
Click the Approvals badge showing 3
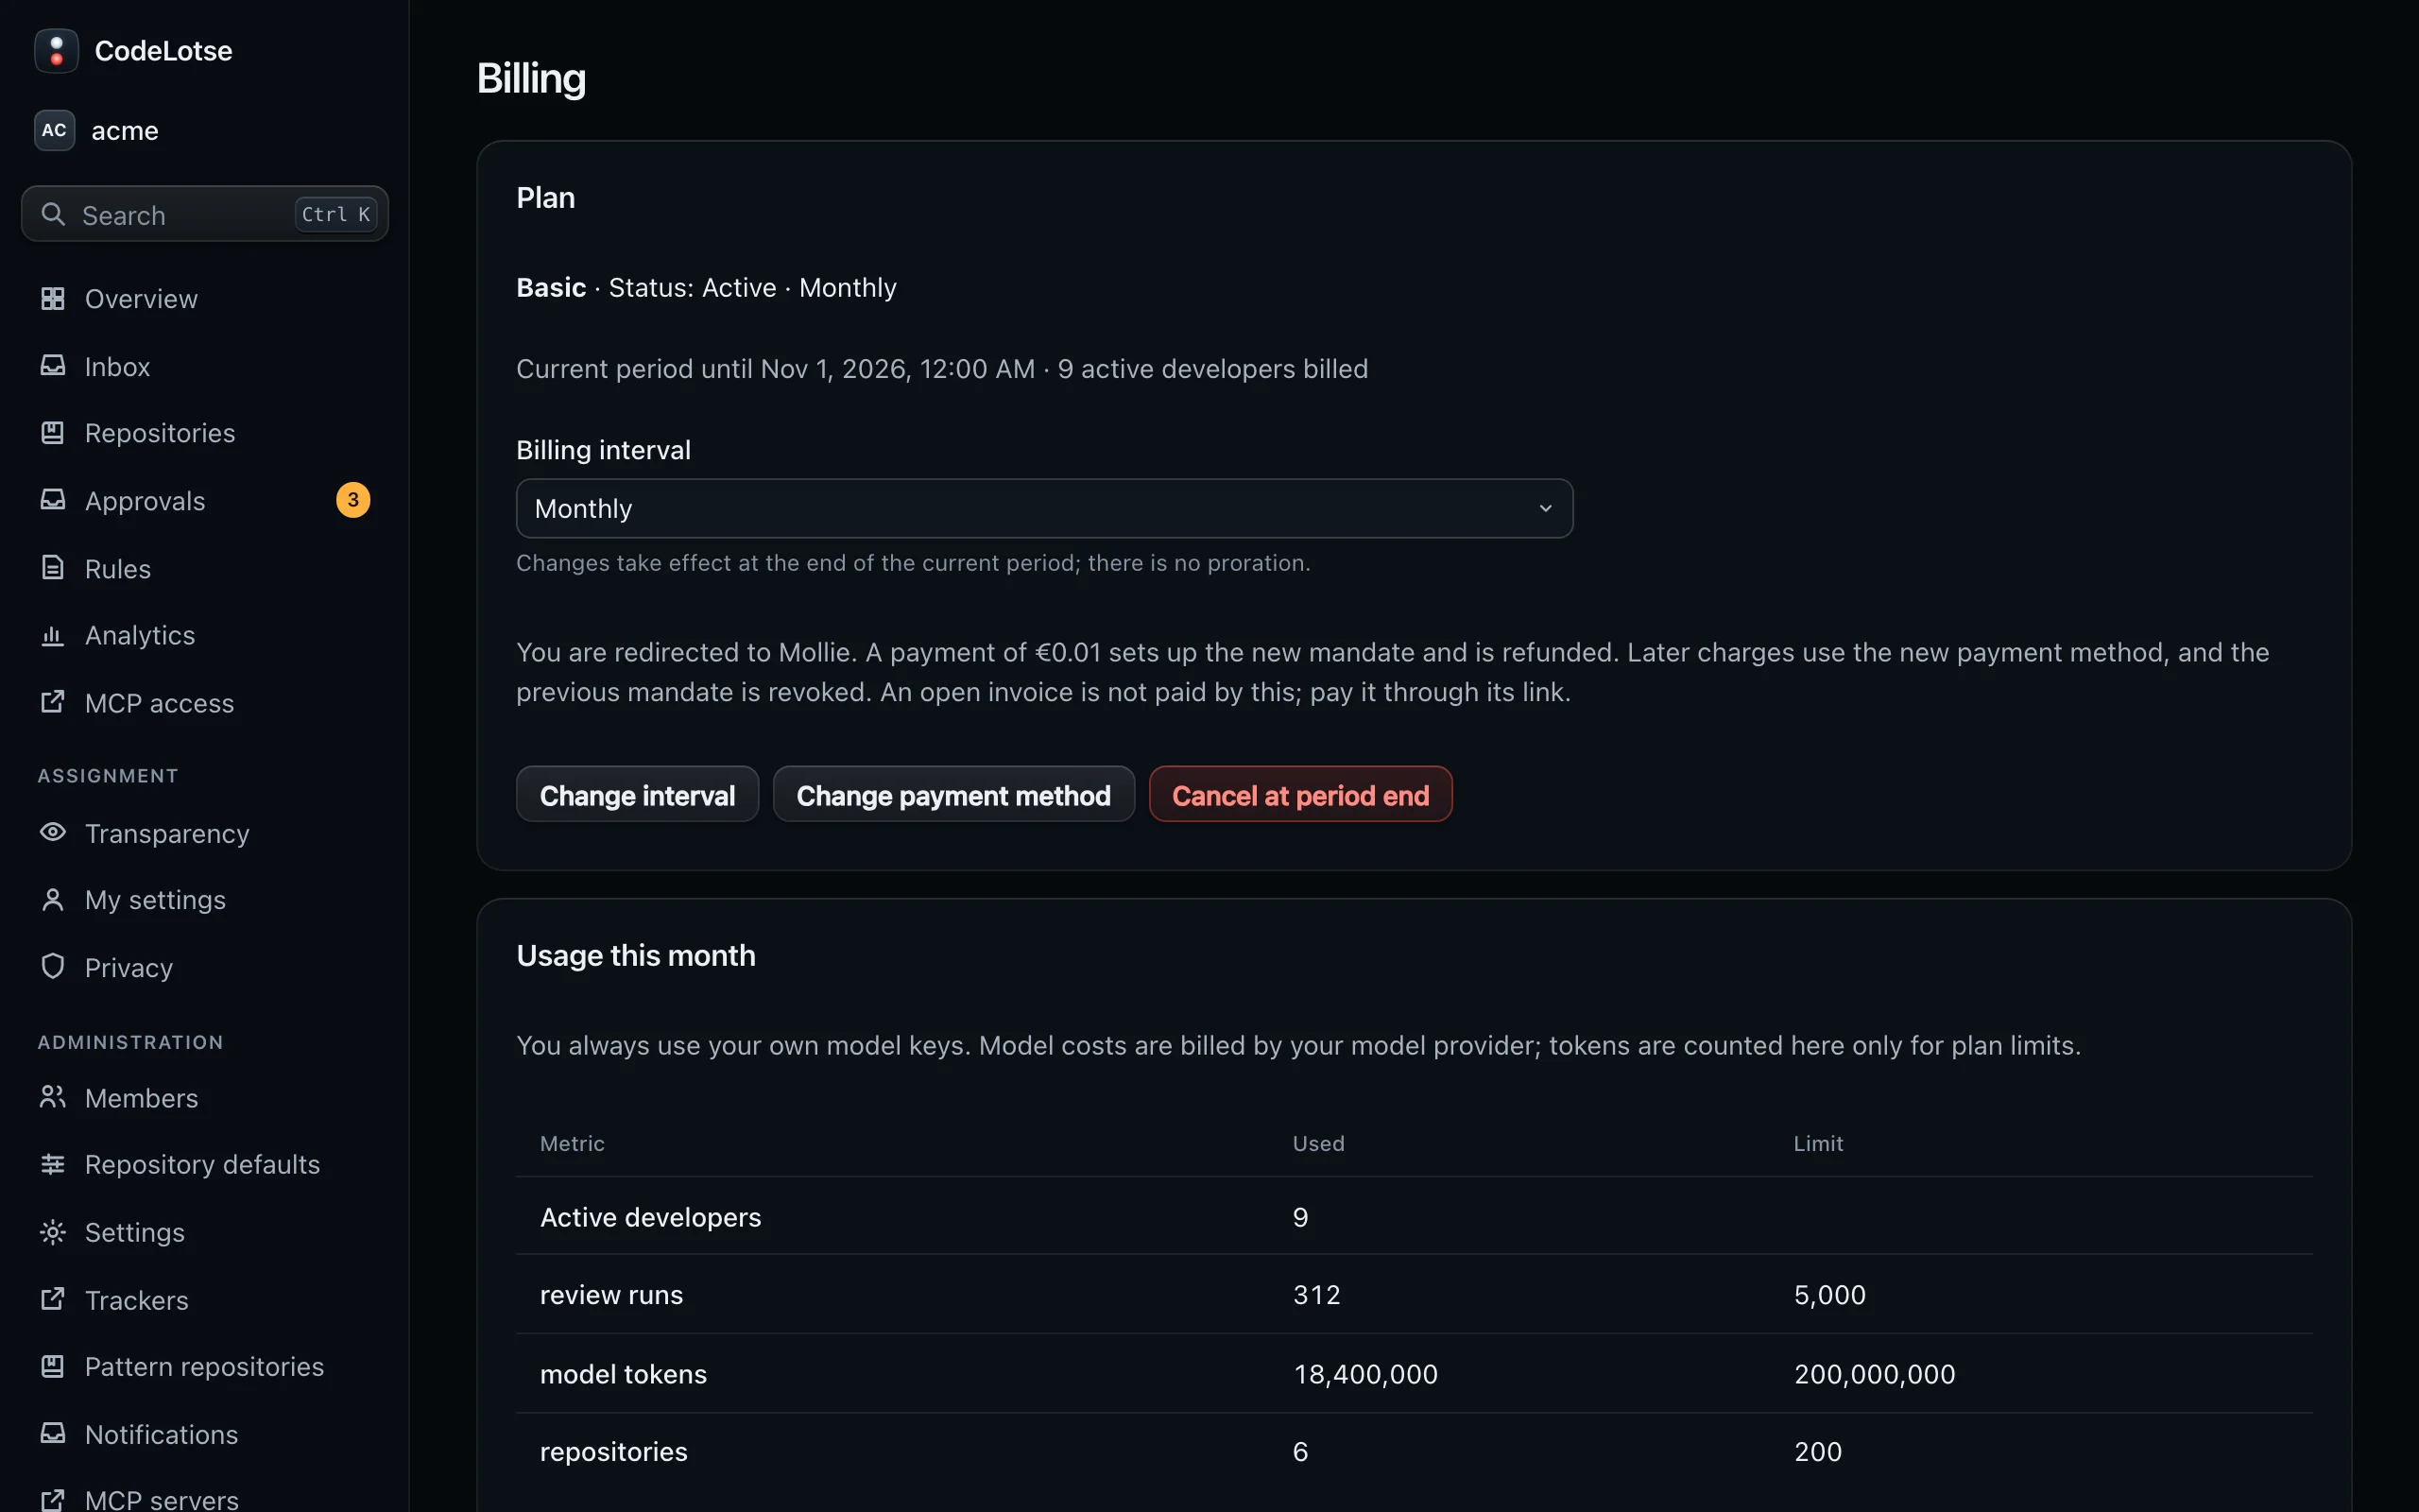(x=352, y=500)
